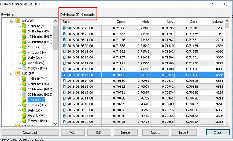Select the 2016.01.26 17:00 record row
This screenshot has height=141, width=233.
point(143,63)
